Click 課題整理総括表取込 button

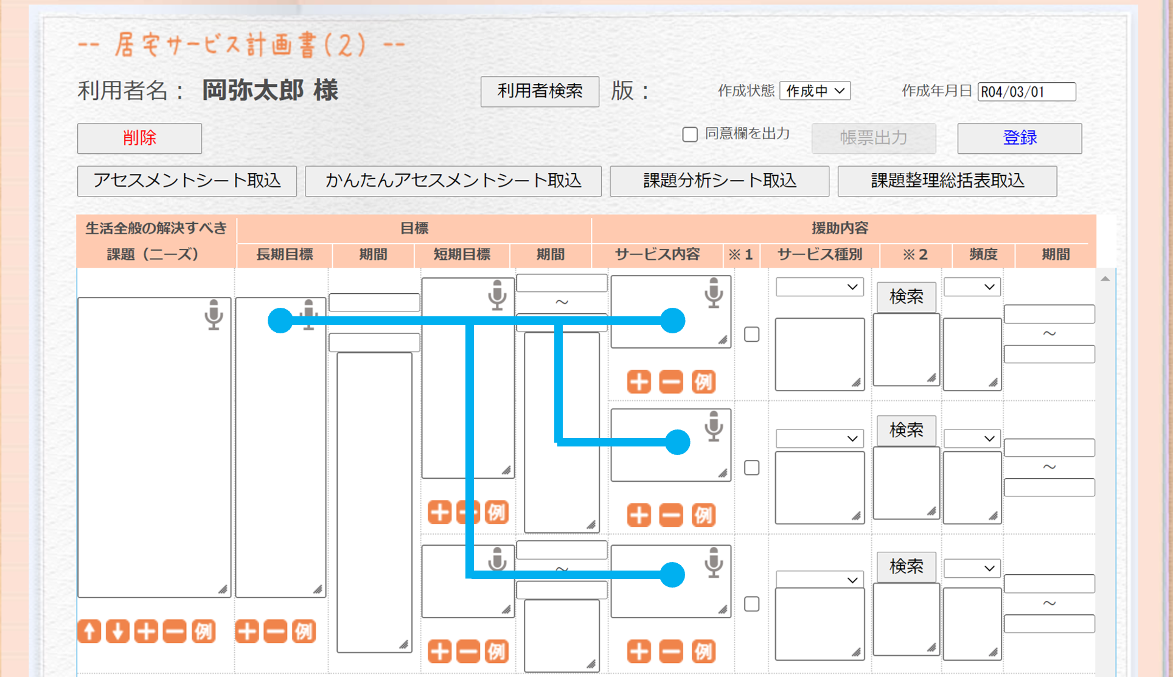coord(947,181)
